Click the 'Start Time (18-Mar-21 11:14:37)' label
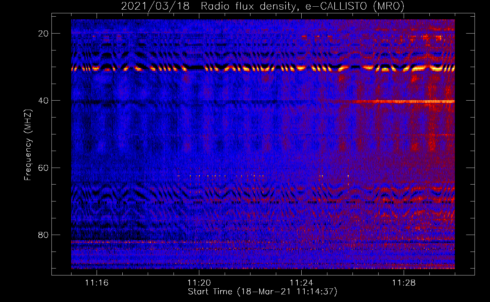 263,292
